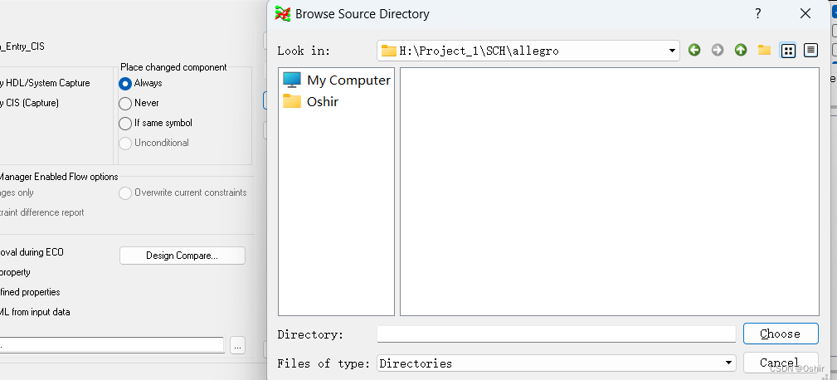Click the help question mark in the title bar
Image resolution: width=837 pixels, height=380 pixels.
coord(757,13)
